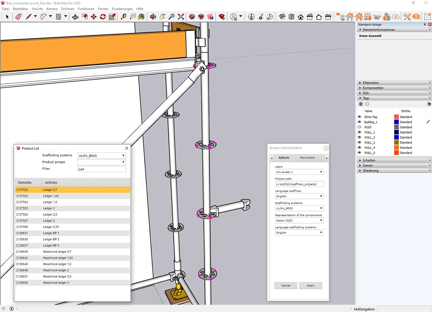Click the Cancel button
Screen dimensions: 432x312
(286, 285)
